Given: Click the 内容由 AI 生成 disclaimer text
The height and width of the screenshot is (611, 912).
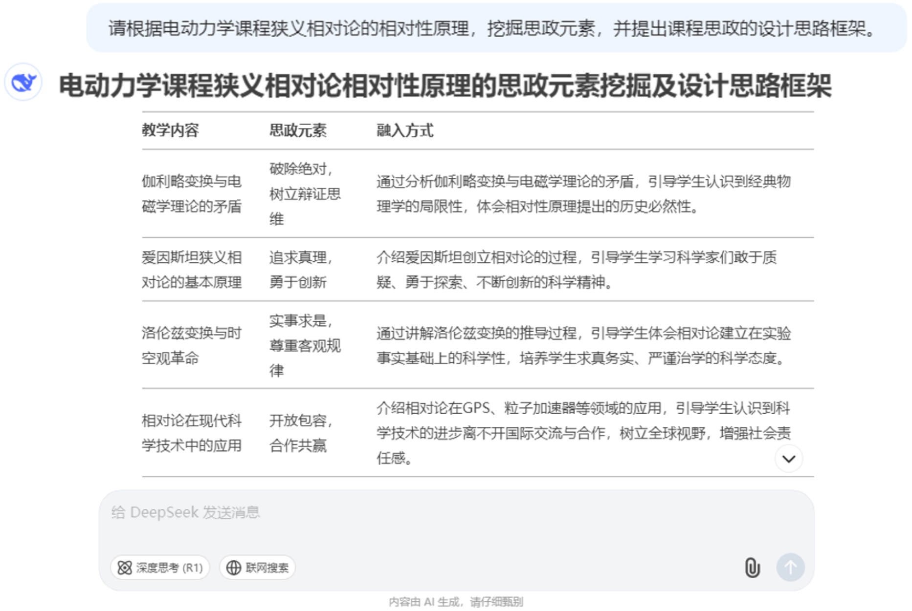Looking at the screenshot, I should tap(456, 602).
